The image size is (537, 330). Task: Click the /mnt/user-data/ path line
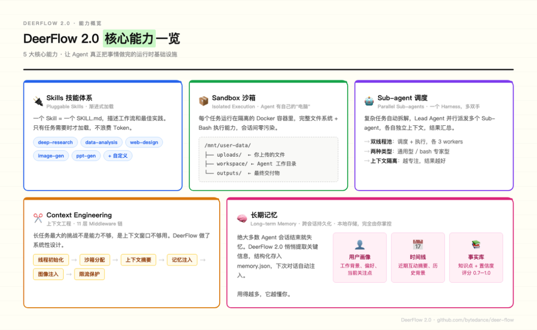tap(228, 145)
